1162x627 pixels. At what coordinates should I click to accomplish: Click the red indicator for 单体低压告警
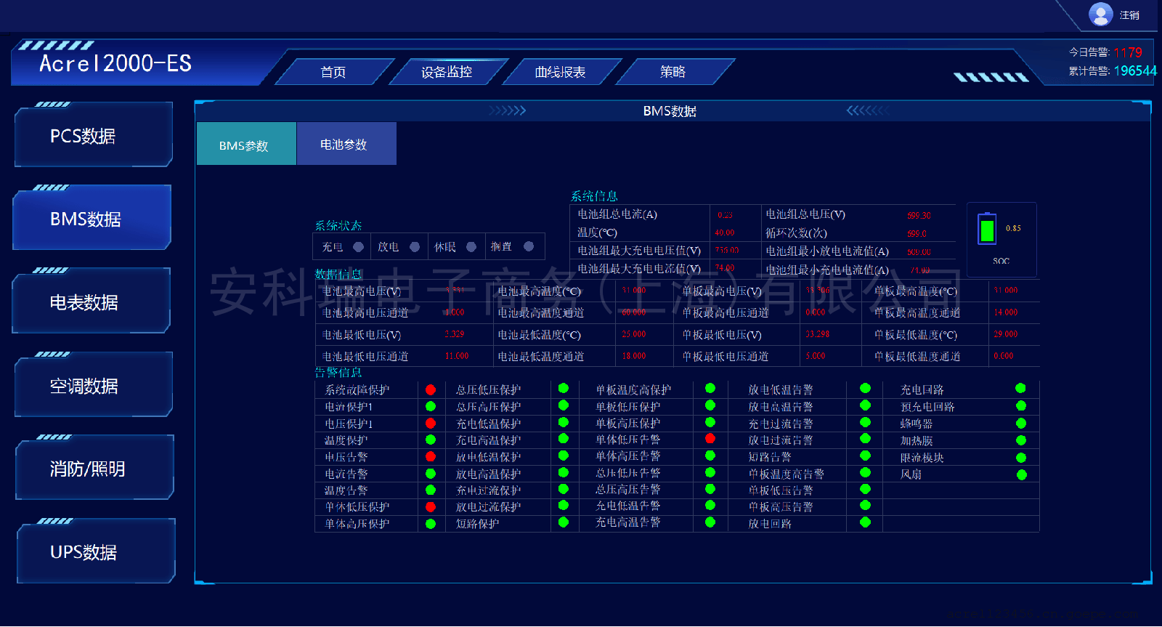(710, 438)
